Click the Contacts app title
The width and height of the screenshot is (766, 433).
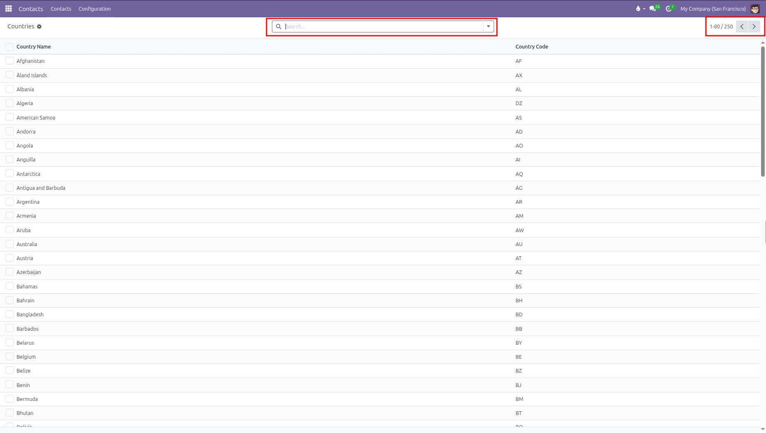coord(31,9)
